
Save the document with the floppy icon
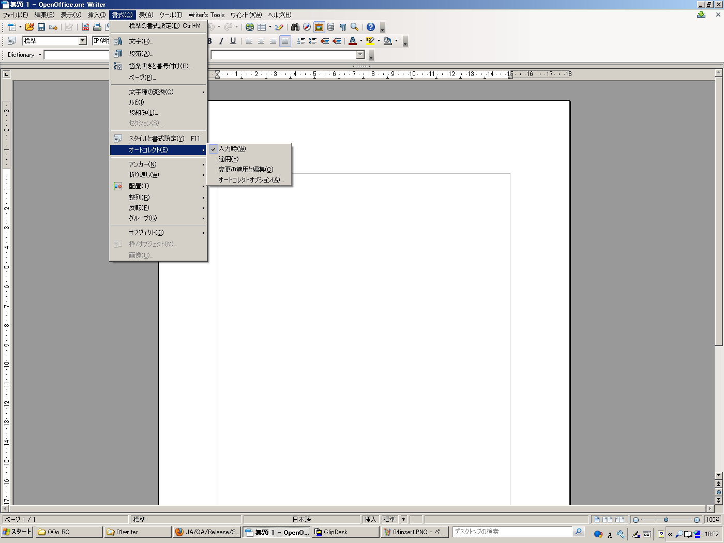pyautogui.click(x=41, y=27)
